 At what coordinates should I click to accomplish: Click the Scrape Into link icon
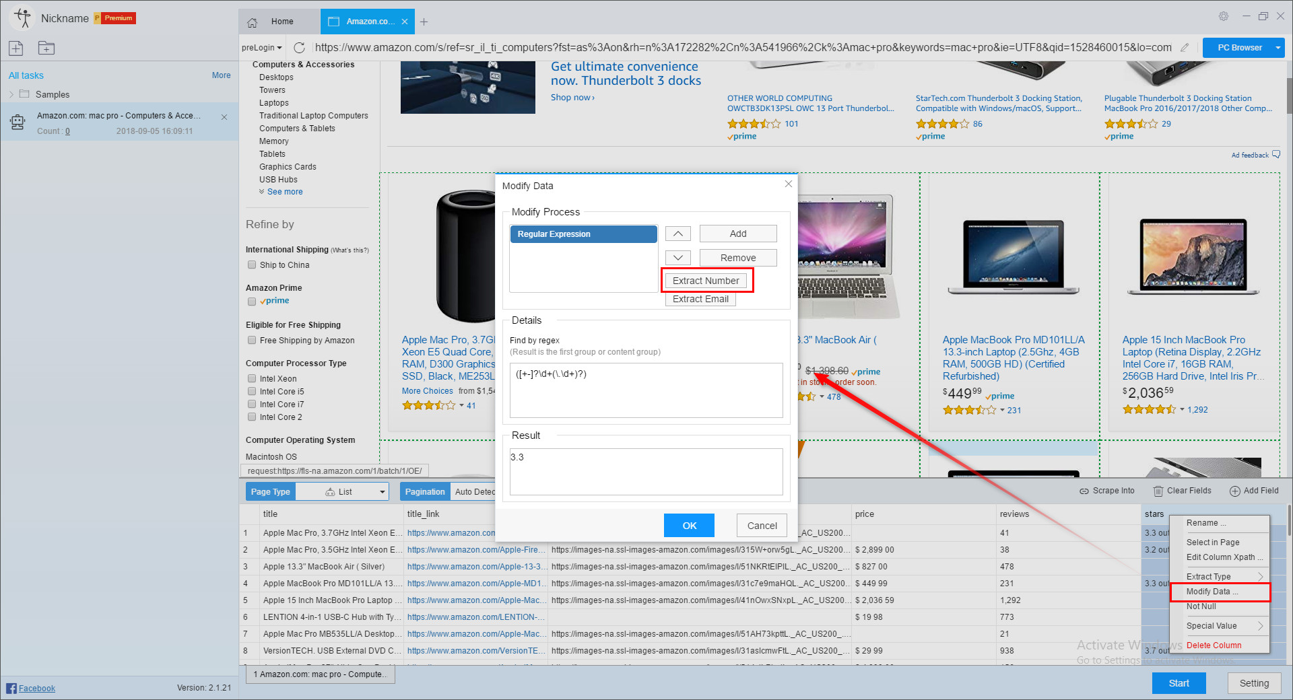tap(1084, 491)
